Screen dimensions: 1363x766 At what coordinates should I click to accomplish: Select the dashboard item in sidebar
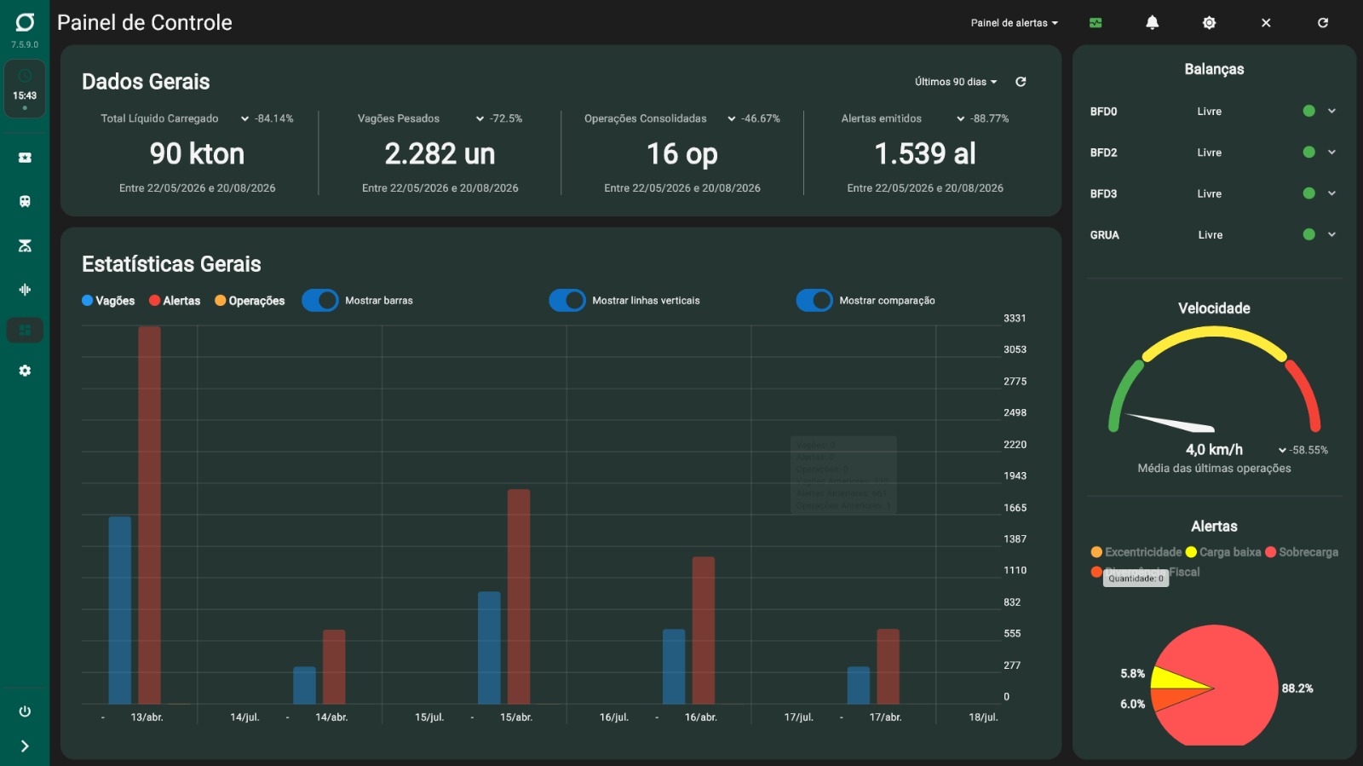[x=25, y=331]
